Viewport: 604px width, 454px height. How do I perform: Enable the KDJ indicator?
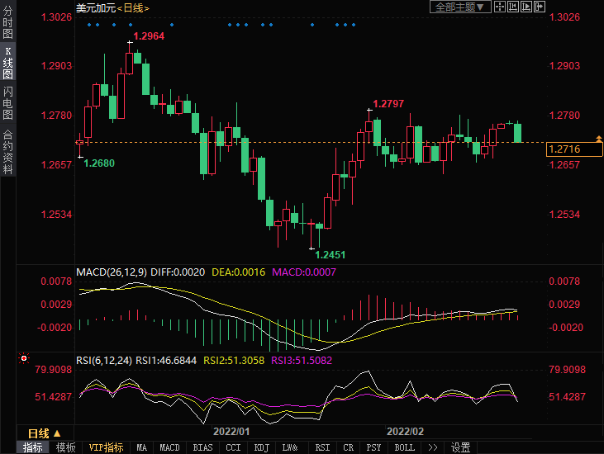point(261,447)
